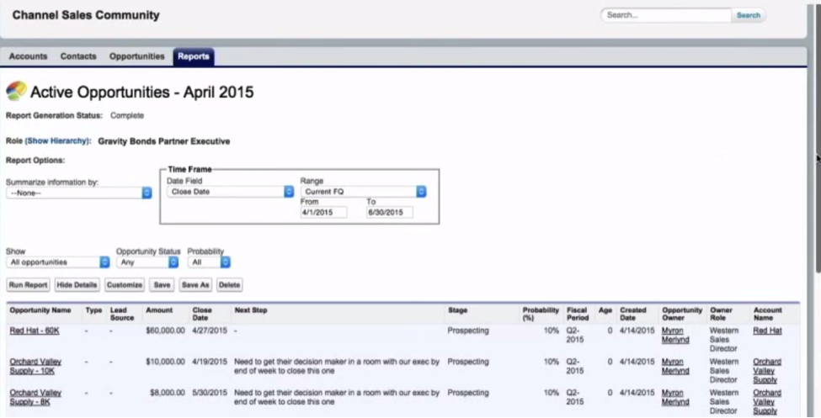Viewport: 821px width, 418px height.
Task: Open the Summarize information by dropdown
Action: pyautogui.click(x=79, y=193)
